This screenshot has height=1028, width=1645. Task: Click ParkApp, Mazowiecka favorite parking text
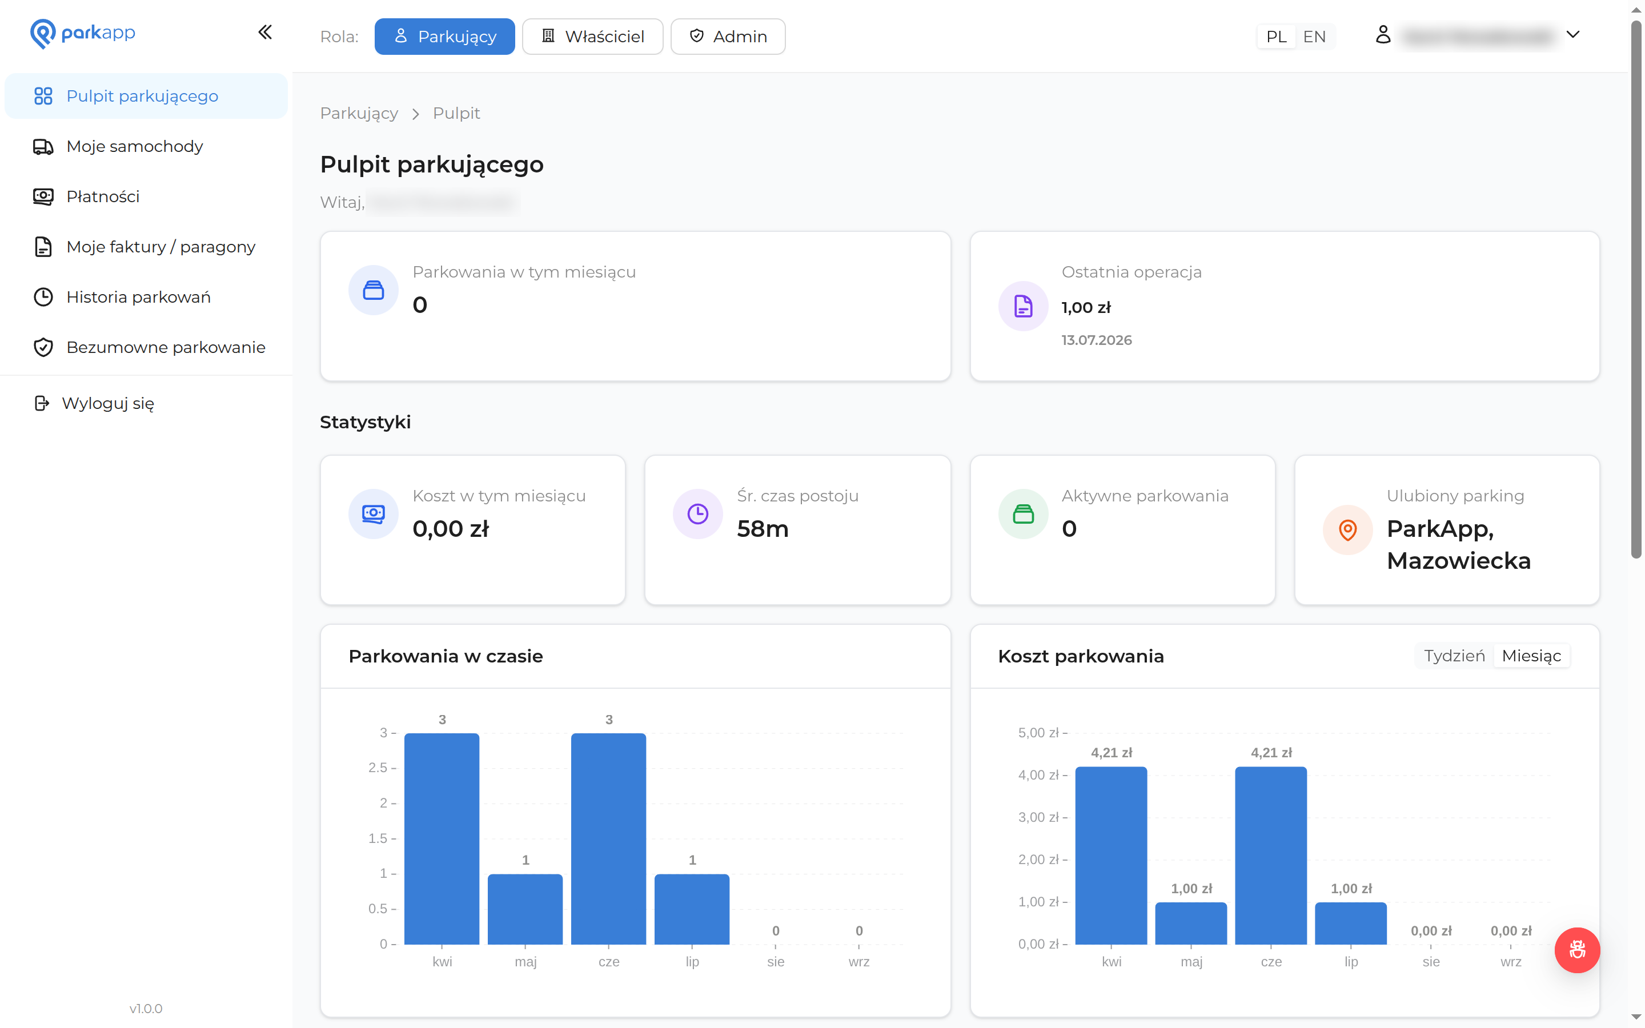tap(1458, 545)
